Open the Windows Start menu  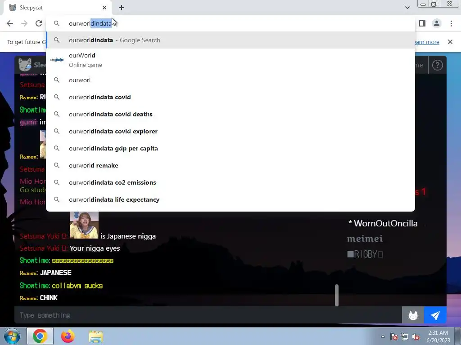pyautogui.click(x=12, y=336)
